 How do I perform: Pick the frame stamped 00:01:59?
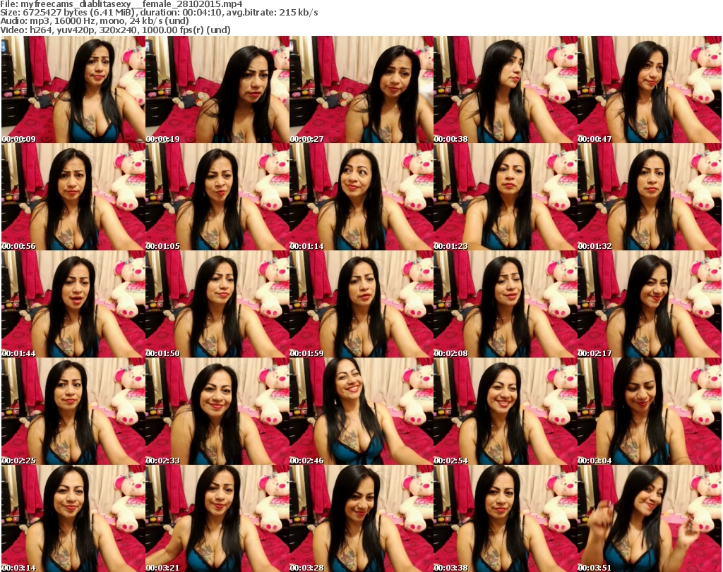tap(361, 304)
